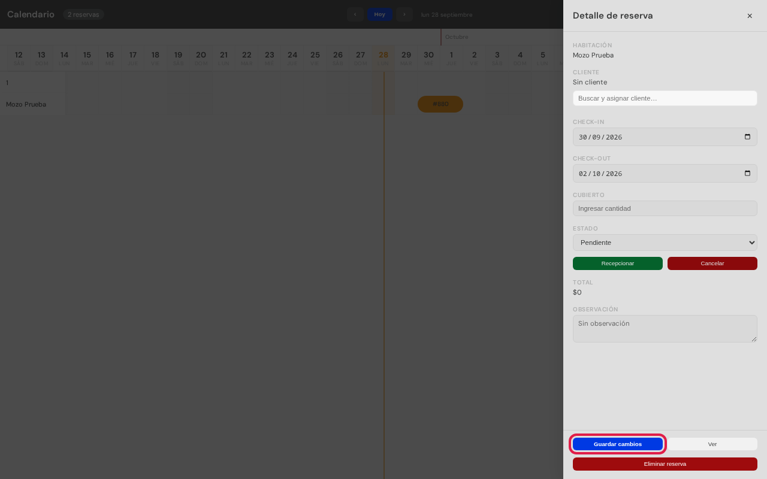This screenshot has width=767, height=479.
Task: Click the Hoy button in calendar header
Action: (x=380, y=14)
